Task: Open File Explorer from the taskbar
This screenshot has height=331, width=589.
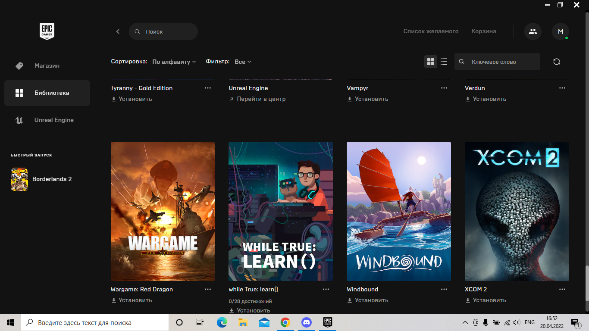Action: pyautogui.click(x=243, y=322)
